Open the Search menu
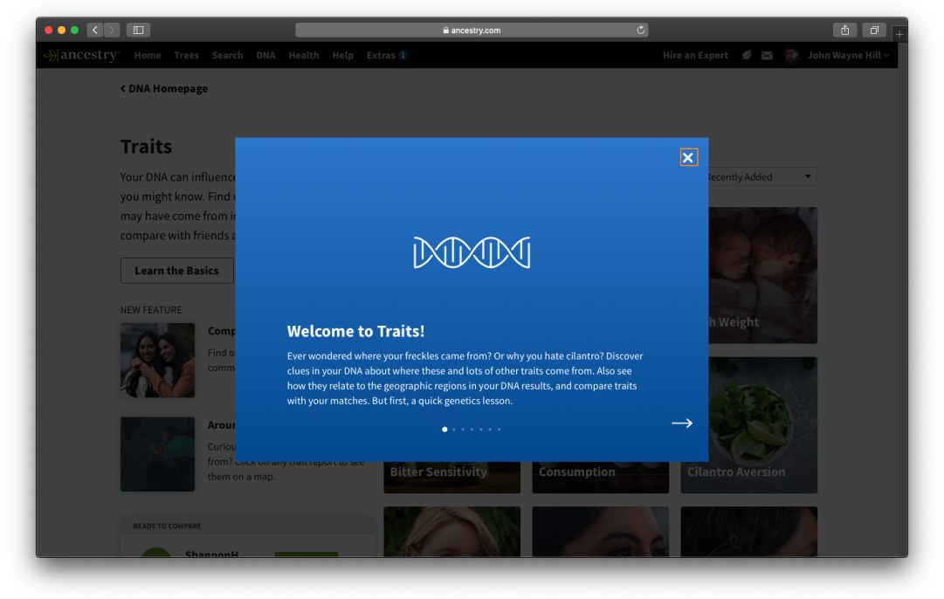This screenshot has height=599, width=944. click(227, 55)
